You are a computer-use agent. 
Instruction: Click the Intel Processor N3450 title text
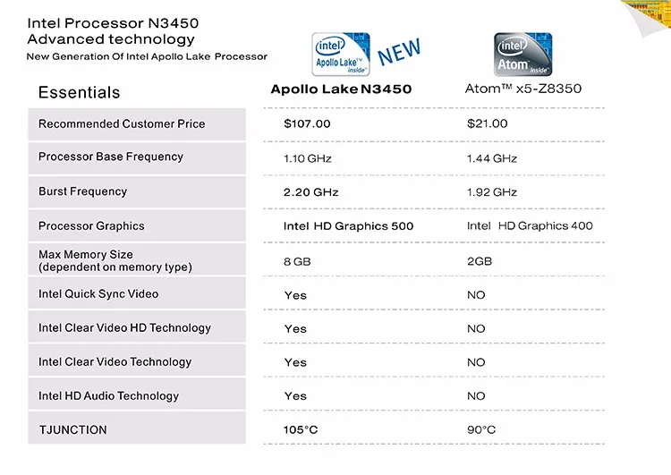113,23
